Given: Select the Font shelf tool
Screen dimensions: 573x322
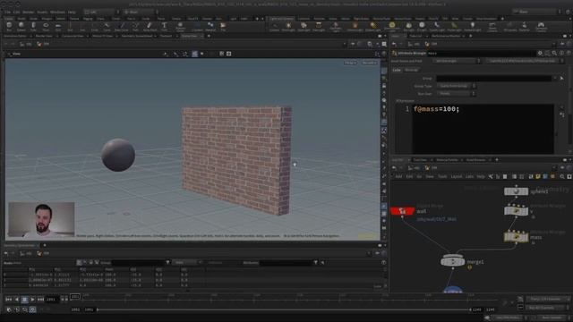Looking at the screenshot, I should coord(164,26).
